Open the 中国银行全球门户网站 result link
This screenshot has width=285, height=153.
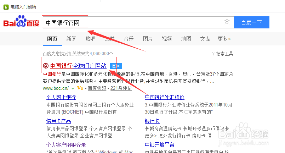(x=78, y=66)
